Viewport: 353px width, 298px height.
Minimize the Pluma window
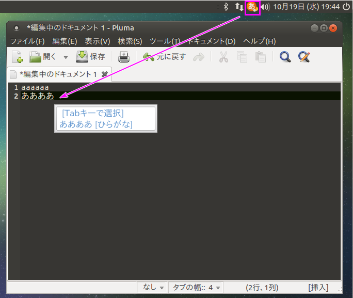coord(314,28)
